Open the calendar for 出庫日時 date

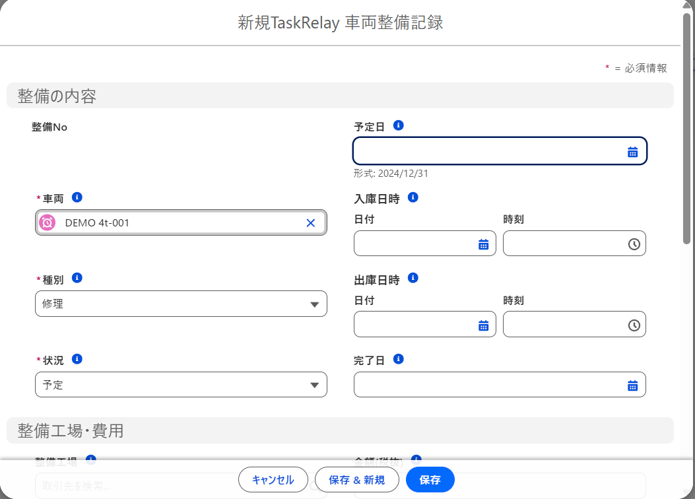(484, 325)
